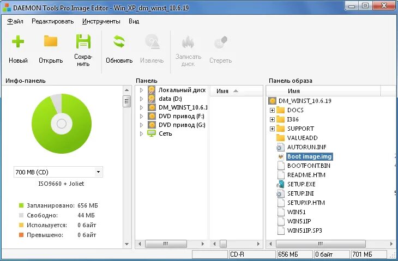Expand the DM_WINST_10.6.1 drive node in Панель
Screen dimensions: 398x261
(x=142, y=107)
